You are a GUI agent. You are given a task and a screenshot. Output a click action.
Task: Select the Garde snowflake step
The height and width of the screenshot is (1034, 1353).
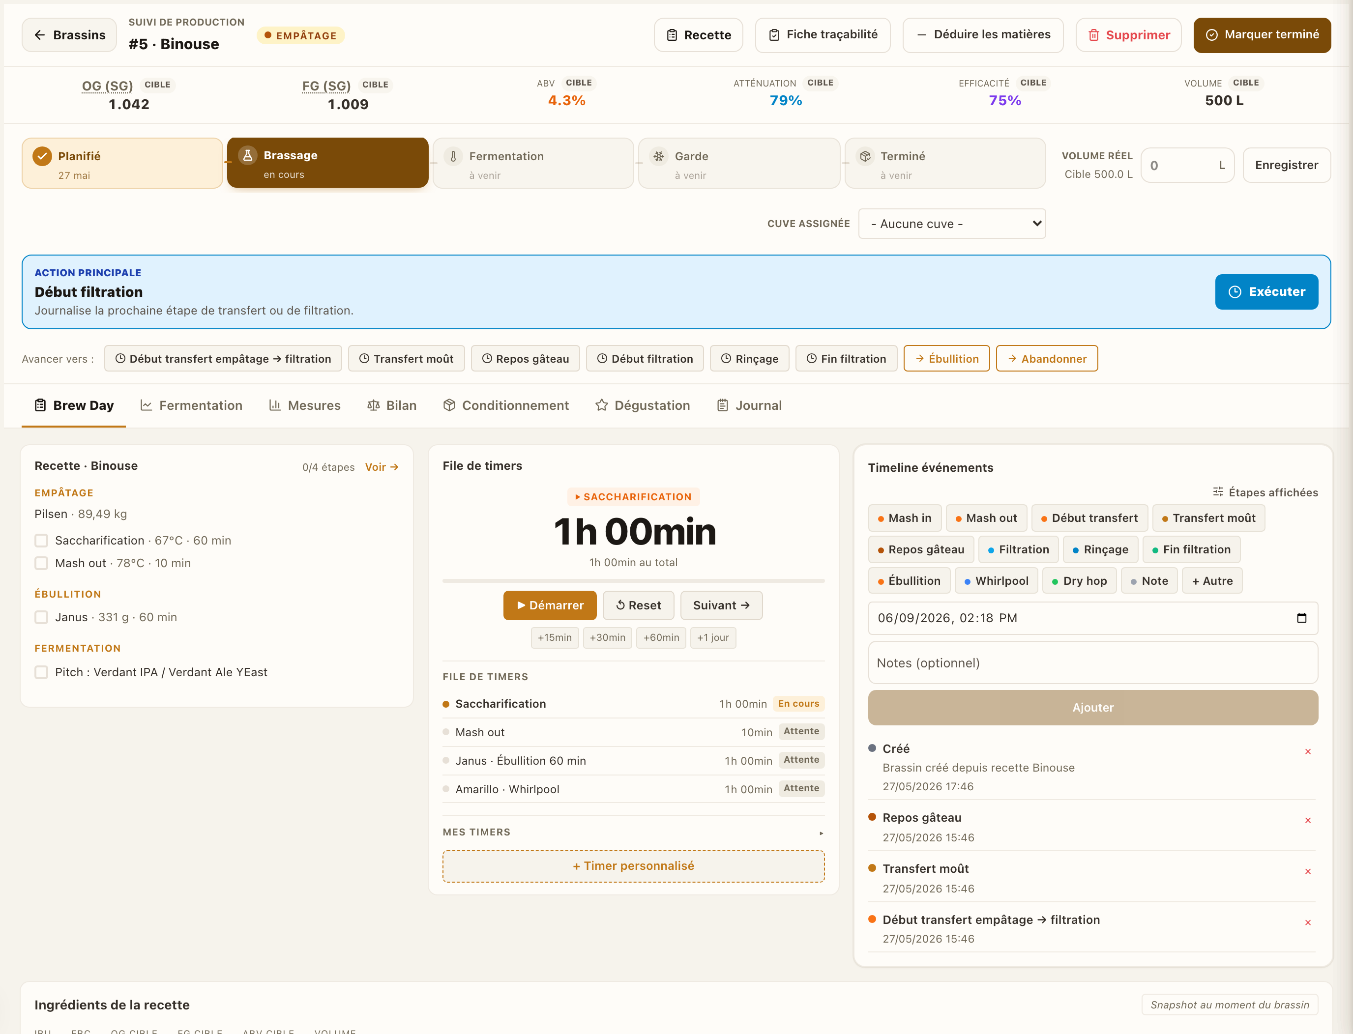(738, 163)
